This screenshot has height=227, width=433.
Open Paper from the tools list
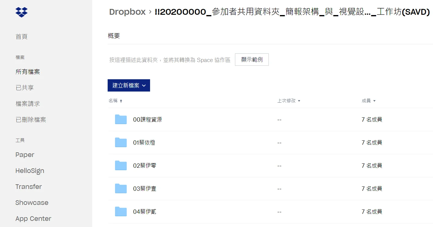pyautogui.click(x=25, y=155)
